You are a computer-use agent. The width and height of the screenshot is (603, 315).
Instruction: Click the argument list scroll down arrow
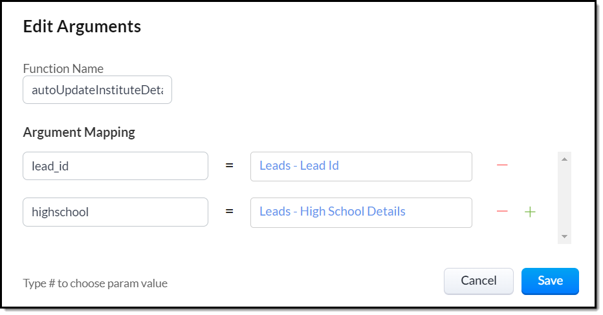[564, 237]
